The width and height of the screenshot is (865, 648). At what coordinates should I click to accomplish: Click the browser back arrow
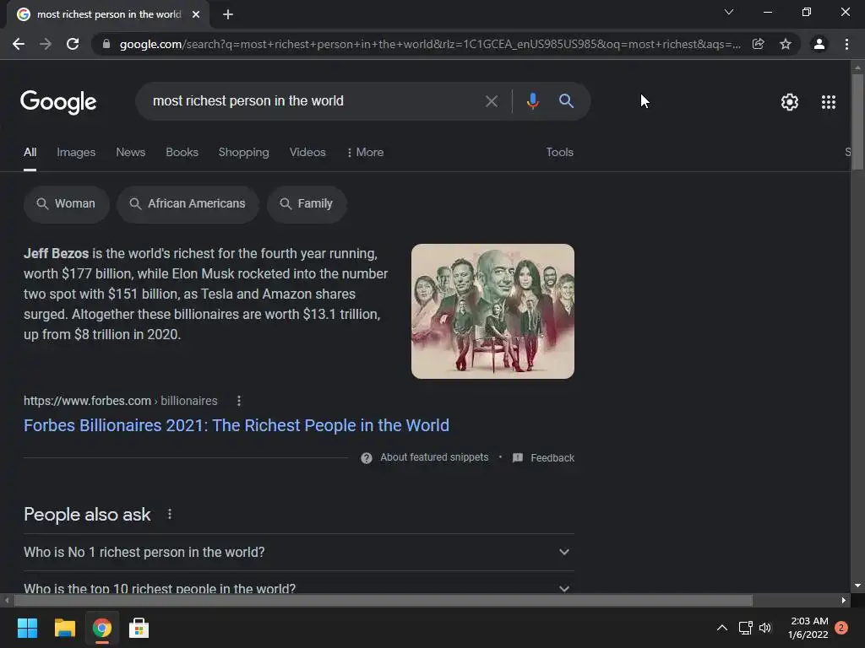coord(19,44)
